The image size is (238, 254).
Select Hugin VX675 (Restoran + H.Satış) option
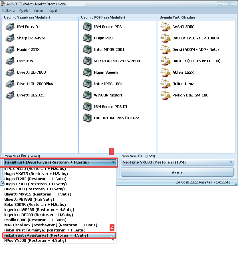pyautogui.click(x=60, y=174)
